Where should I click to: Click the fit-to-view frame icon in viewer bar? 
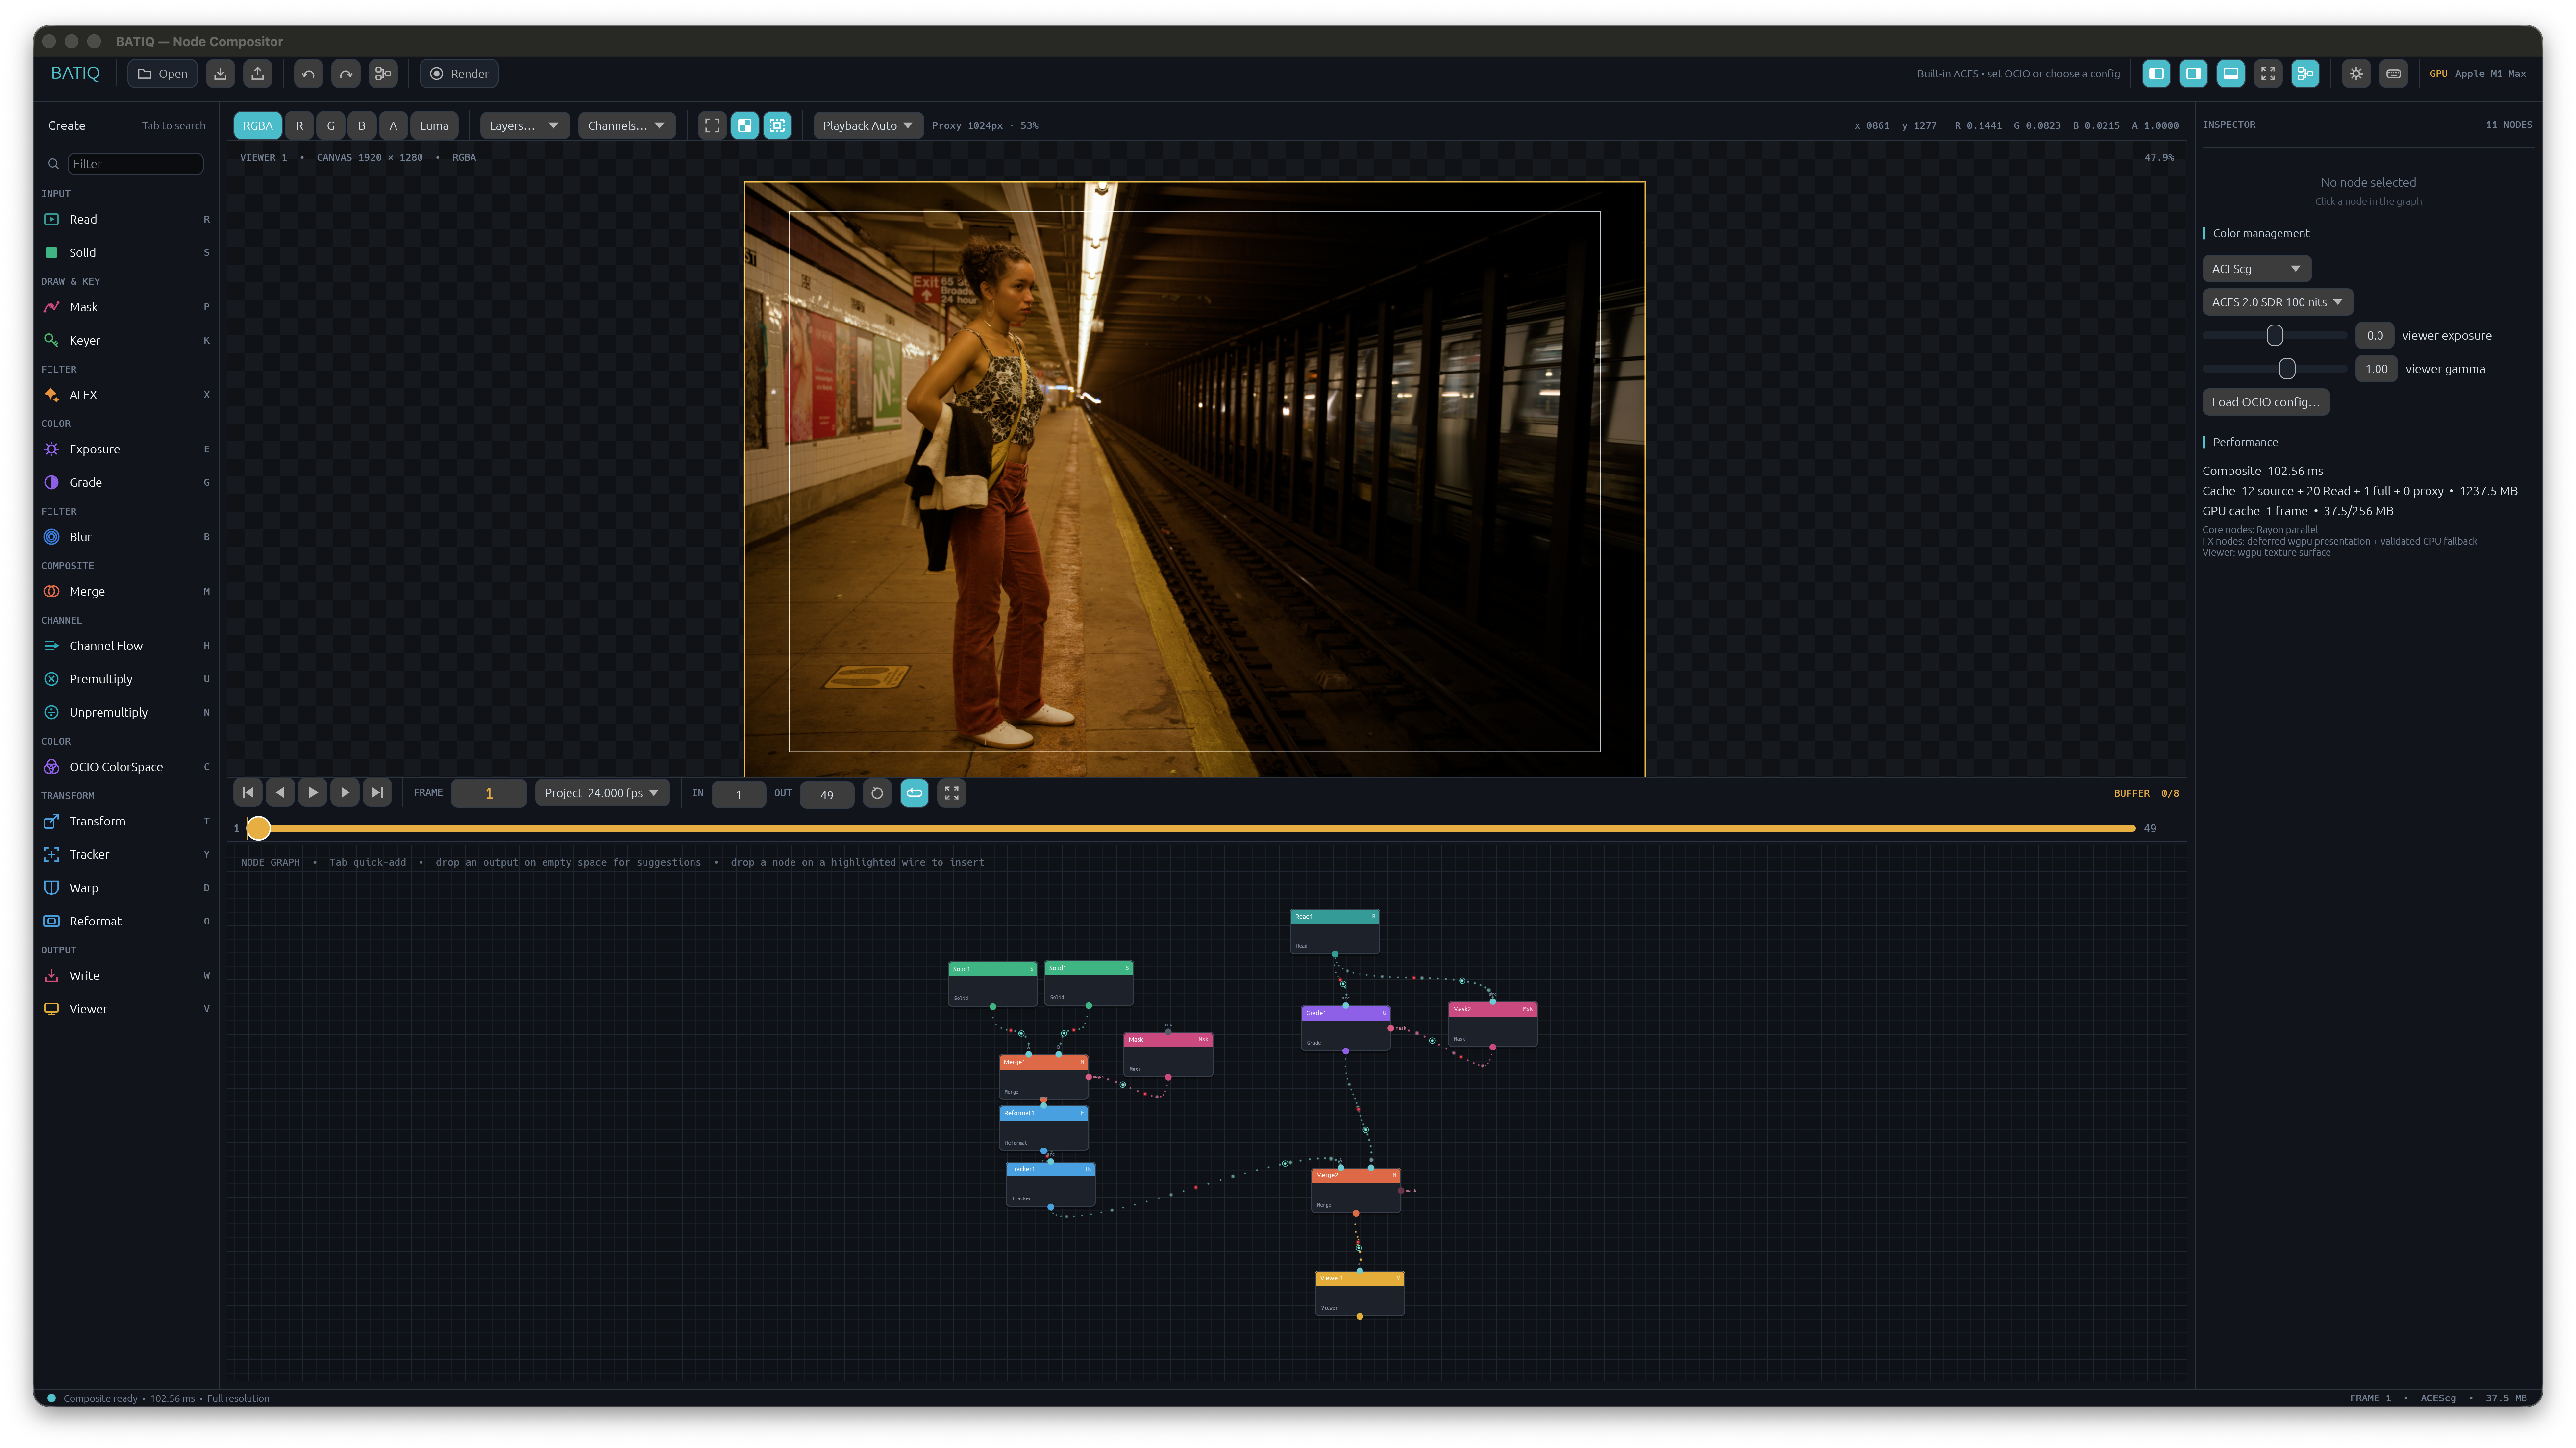(712, 125)
